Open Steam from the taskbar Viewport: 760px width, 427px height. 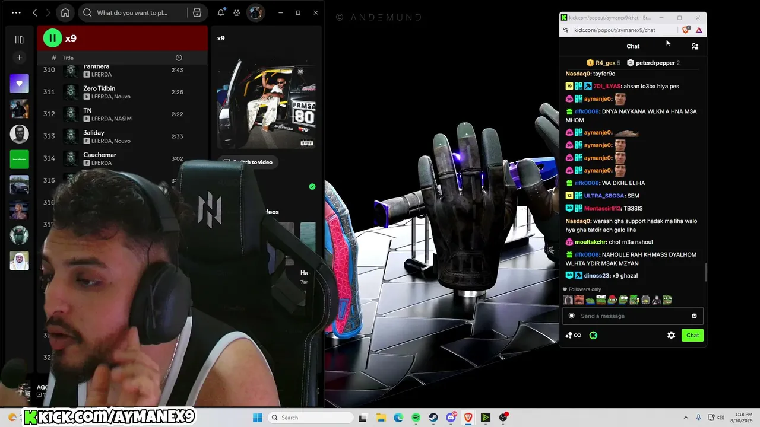point(433,418)
